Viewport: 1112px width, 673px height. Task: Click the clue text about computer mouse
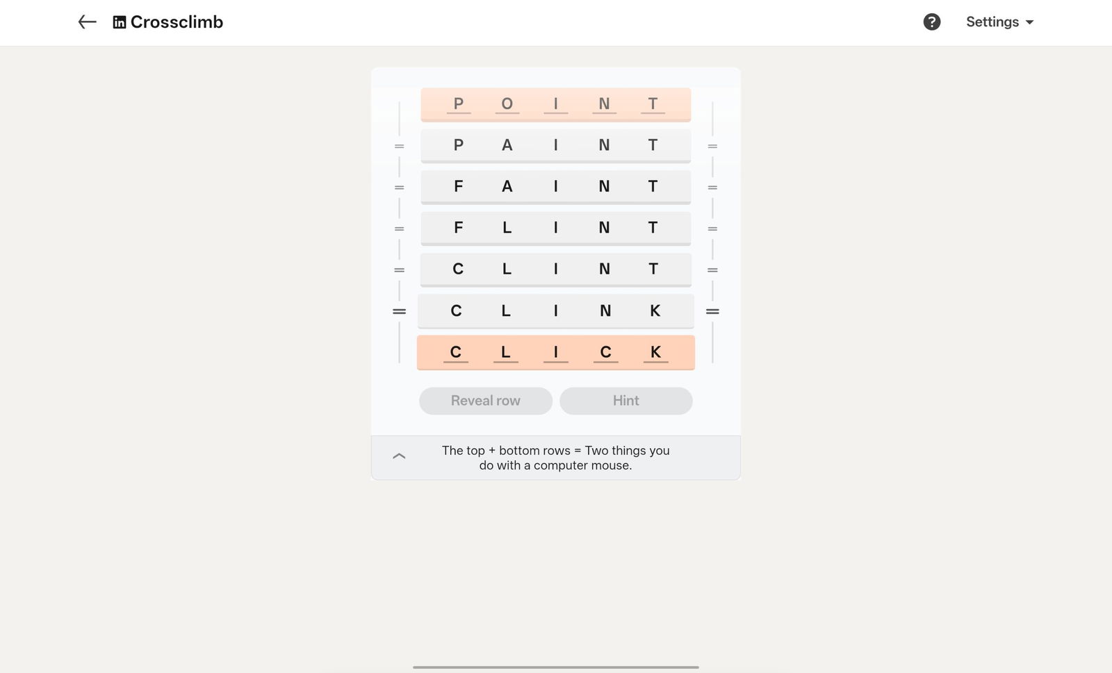click(x=555, y=458)
